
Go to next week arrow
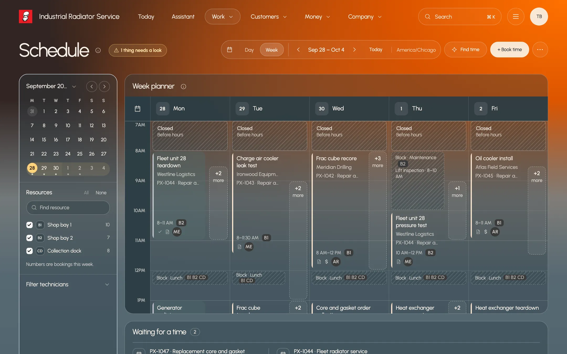click(354, 50)
